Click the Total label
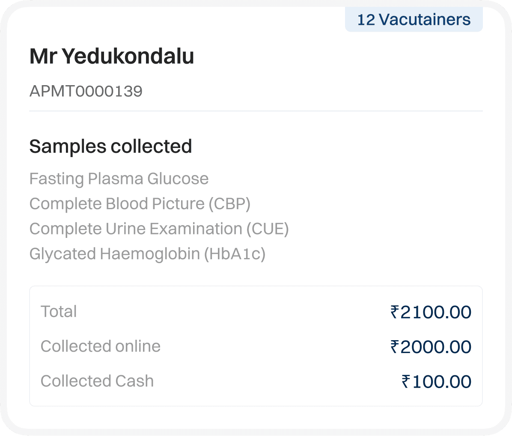This screenshot has height=436, width=512. tap(59, 311)
